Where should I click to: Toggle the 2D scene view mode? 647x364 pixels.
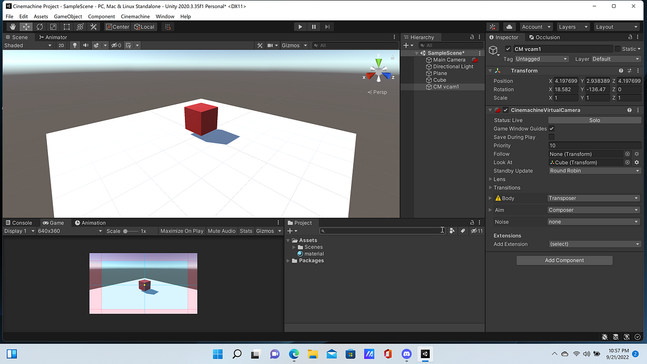(x=61, y=45)
